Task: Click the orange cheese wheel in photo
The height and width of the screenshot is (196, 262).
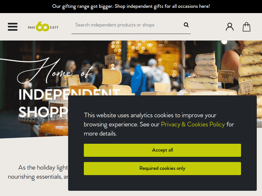Action: click(54, 128)
